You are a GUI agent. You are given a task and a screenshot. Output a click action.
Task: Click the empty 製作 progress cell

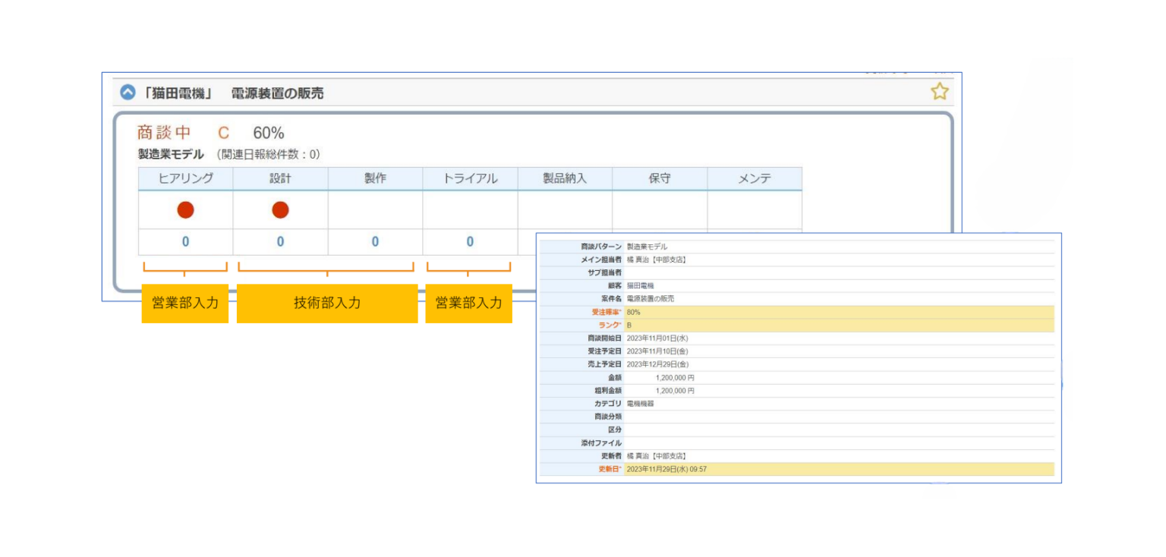coord(375,210)
